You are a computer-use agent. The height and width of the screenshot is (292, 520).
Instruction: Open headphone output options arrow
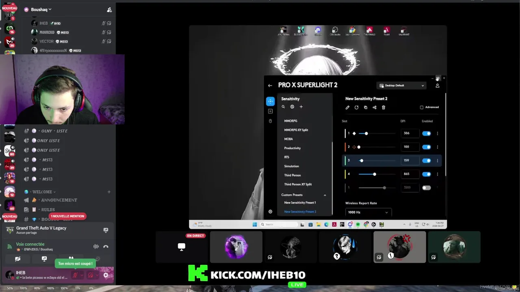tap(97, 275)
